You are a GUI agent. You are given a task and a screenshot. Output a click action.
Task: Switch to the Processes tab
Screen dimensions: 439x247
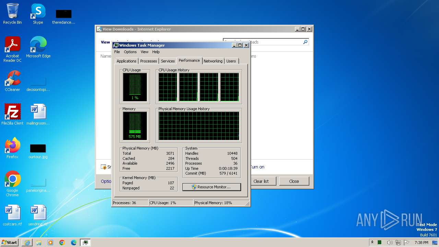coord(149,61)
